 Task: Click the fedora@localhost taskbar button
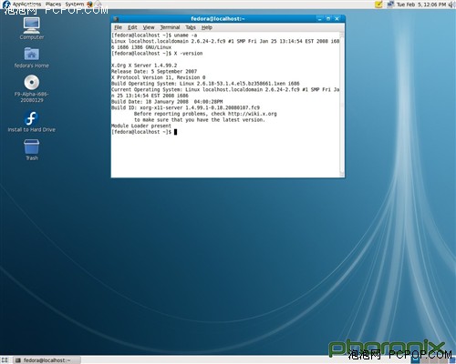click(x=47, y=360)
